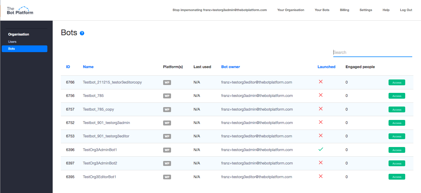Click Access button for TestOrg3EditorBot1
This screenshot has width=421, height=193.
tap(397, 177)
